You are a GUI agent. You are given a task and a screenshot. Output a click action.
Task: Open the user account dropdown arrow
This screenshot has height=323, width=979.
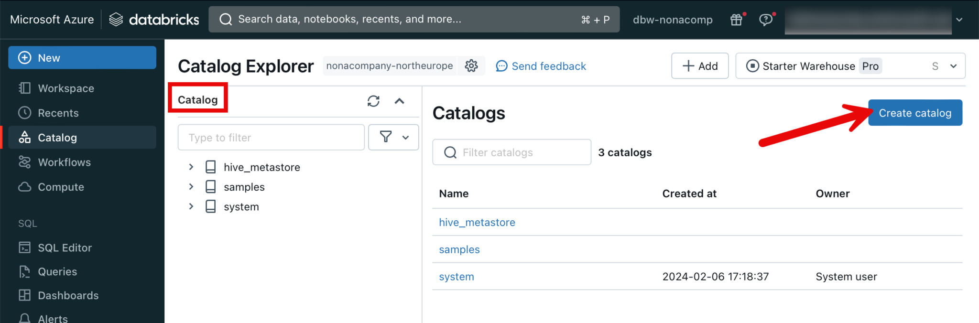pyautogui.click(x=959, y=20)
